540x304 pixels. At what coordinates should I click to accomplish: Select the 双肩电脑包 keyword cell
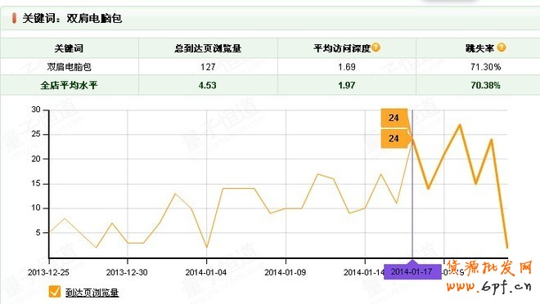(70, 67)
